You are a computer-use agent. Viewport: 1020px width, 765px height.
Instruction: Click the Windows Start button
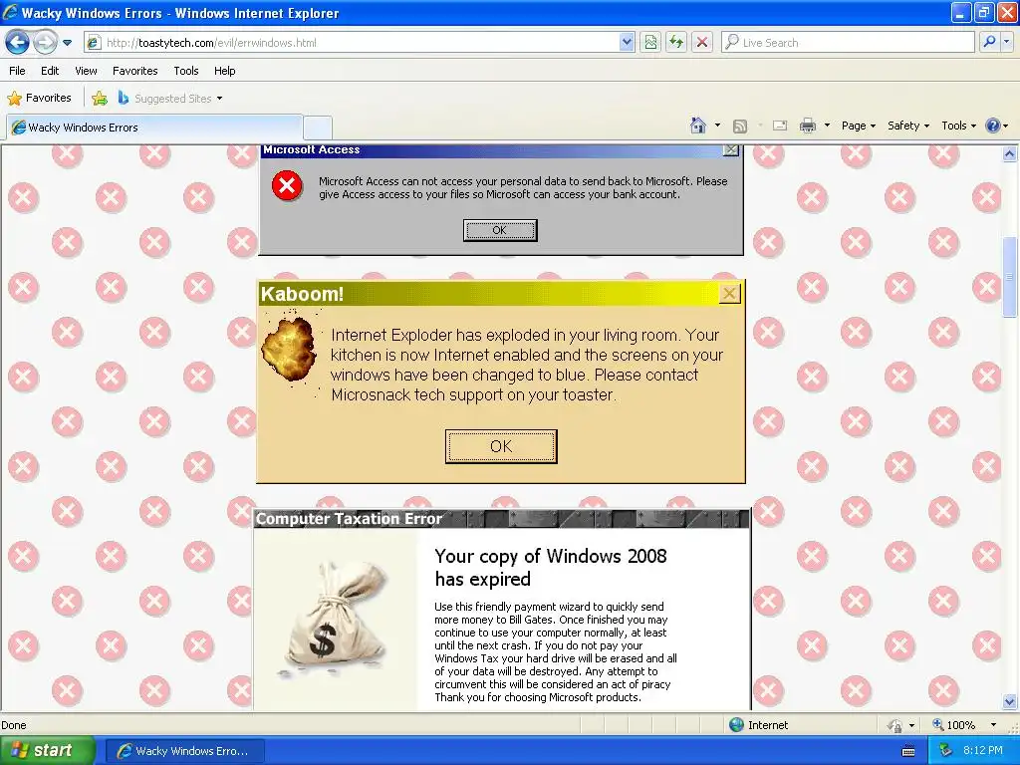[x=47, y=751]
